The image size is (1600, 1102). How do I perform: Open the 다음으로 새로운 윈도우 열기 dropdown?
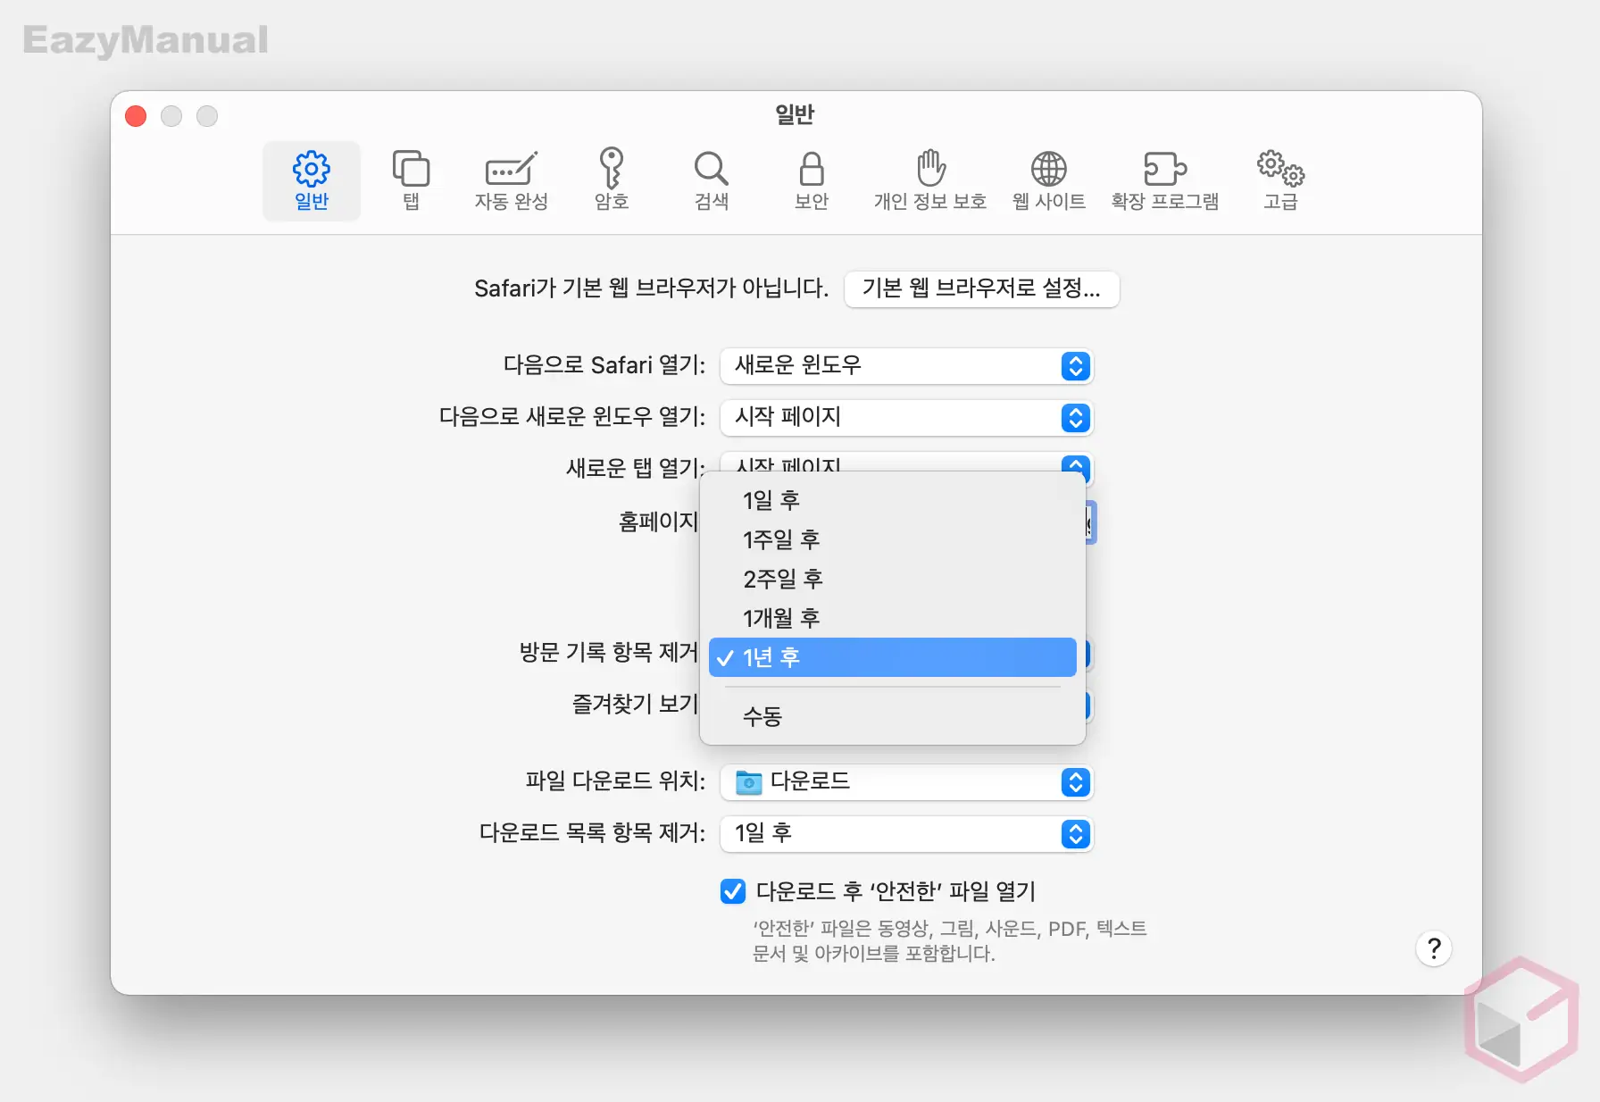point(906,417)
